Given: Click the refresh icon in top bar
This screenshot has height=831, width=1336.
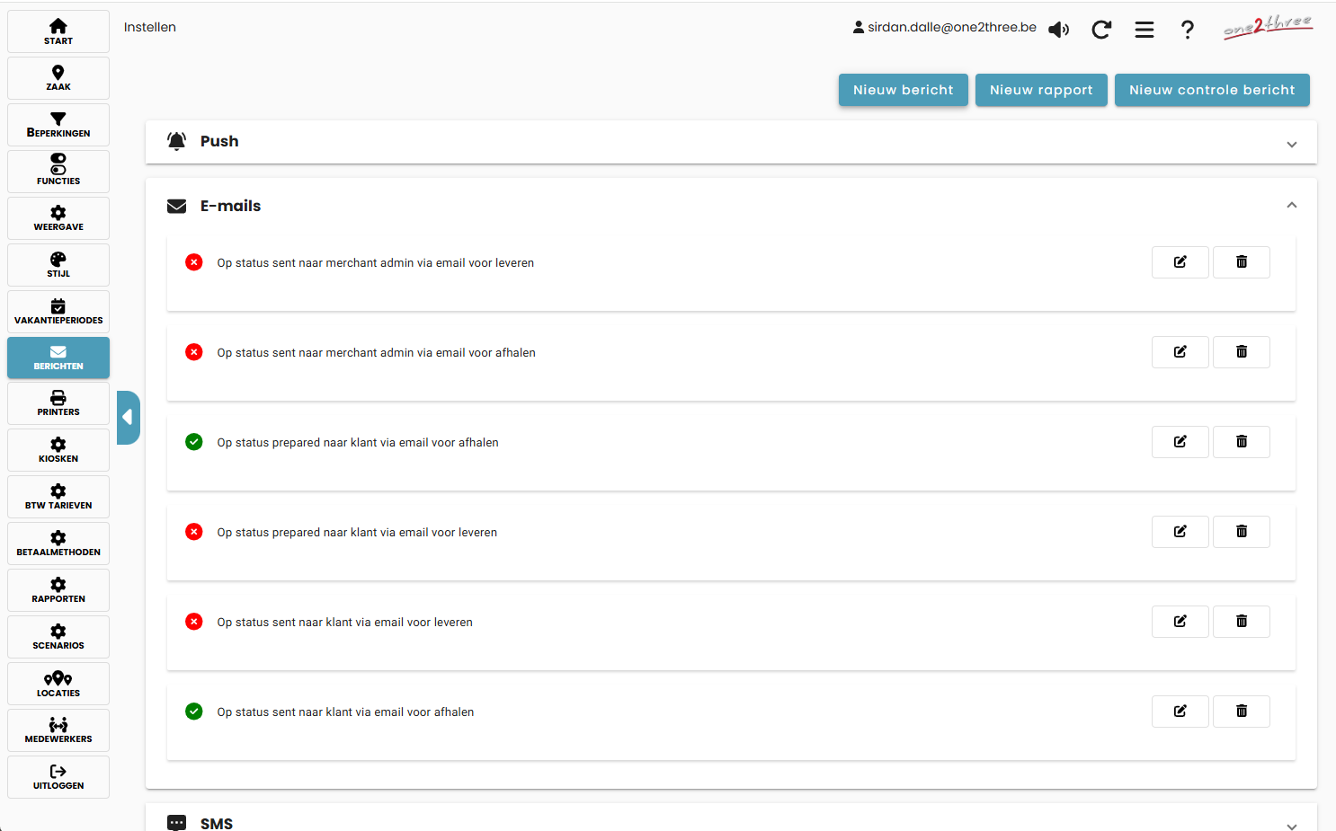Looking at the screenshot, I should point(1101,30).
